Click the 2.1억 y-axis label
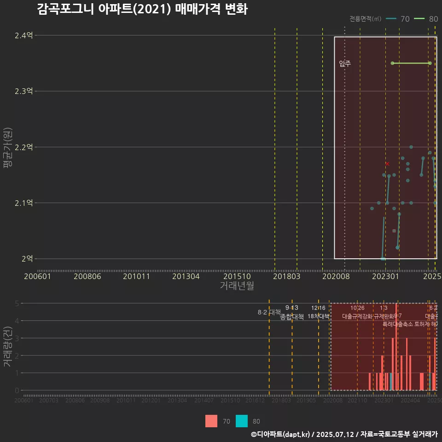The width and height of the screenshot is (442, 442). [23, 203]
